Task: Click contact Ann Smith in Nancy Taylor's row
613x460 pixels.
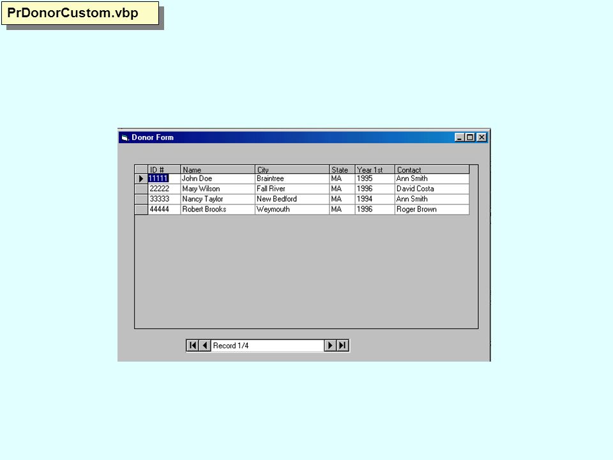Action: 432,199
